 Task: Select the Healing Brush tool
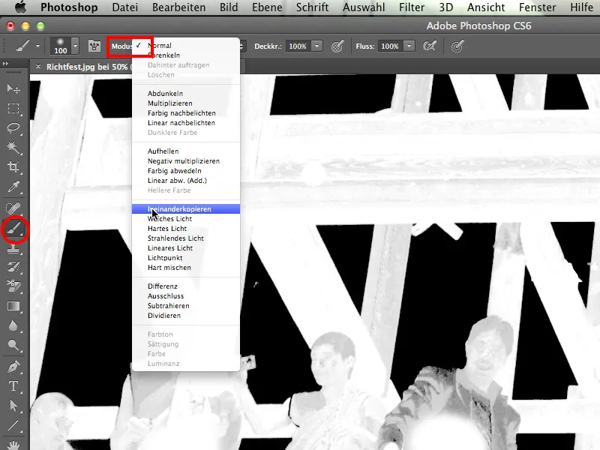[x=13, y=209]
